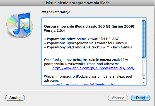Click the scroll up arrow in text box

[x=144, y=78]
